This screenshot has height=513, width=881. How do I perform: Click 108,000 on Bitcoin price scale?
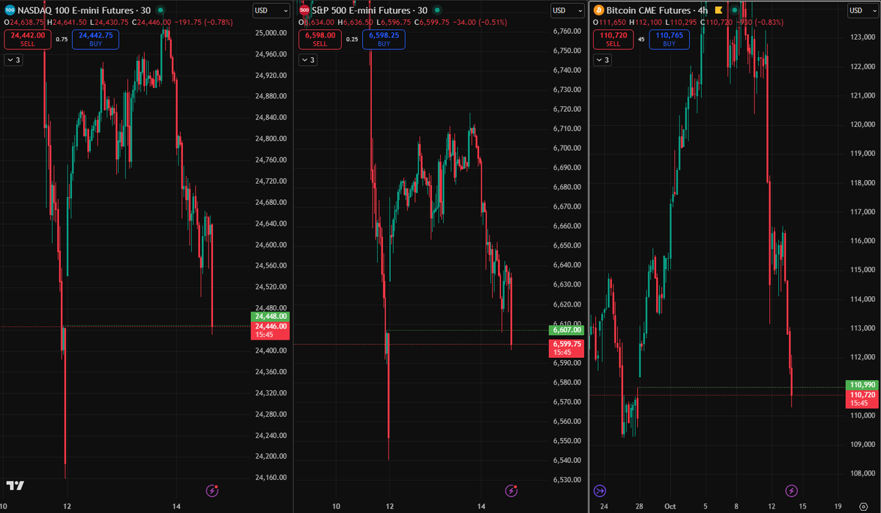[863, 473]
